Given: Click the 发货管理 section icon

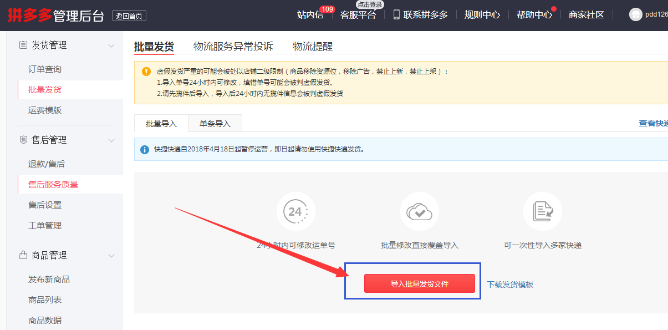Looking at the screenshot, I should pyautogui.click(x=23, y=45).
